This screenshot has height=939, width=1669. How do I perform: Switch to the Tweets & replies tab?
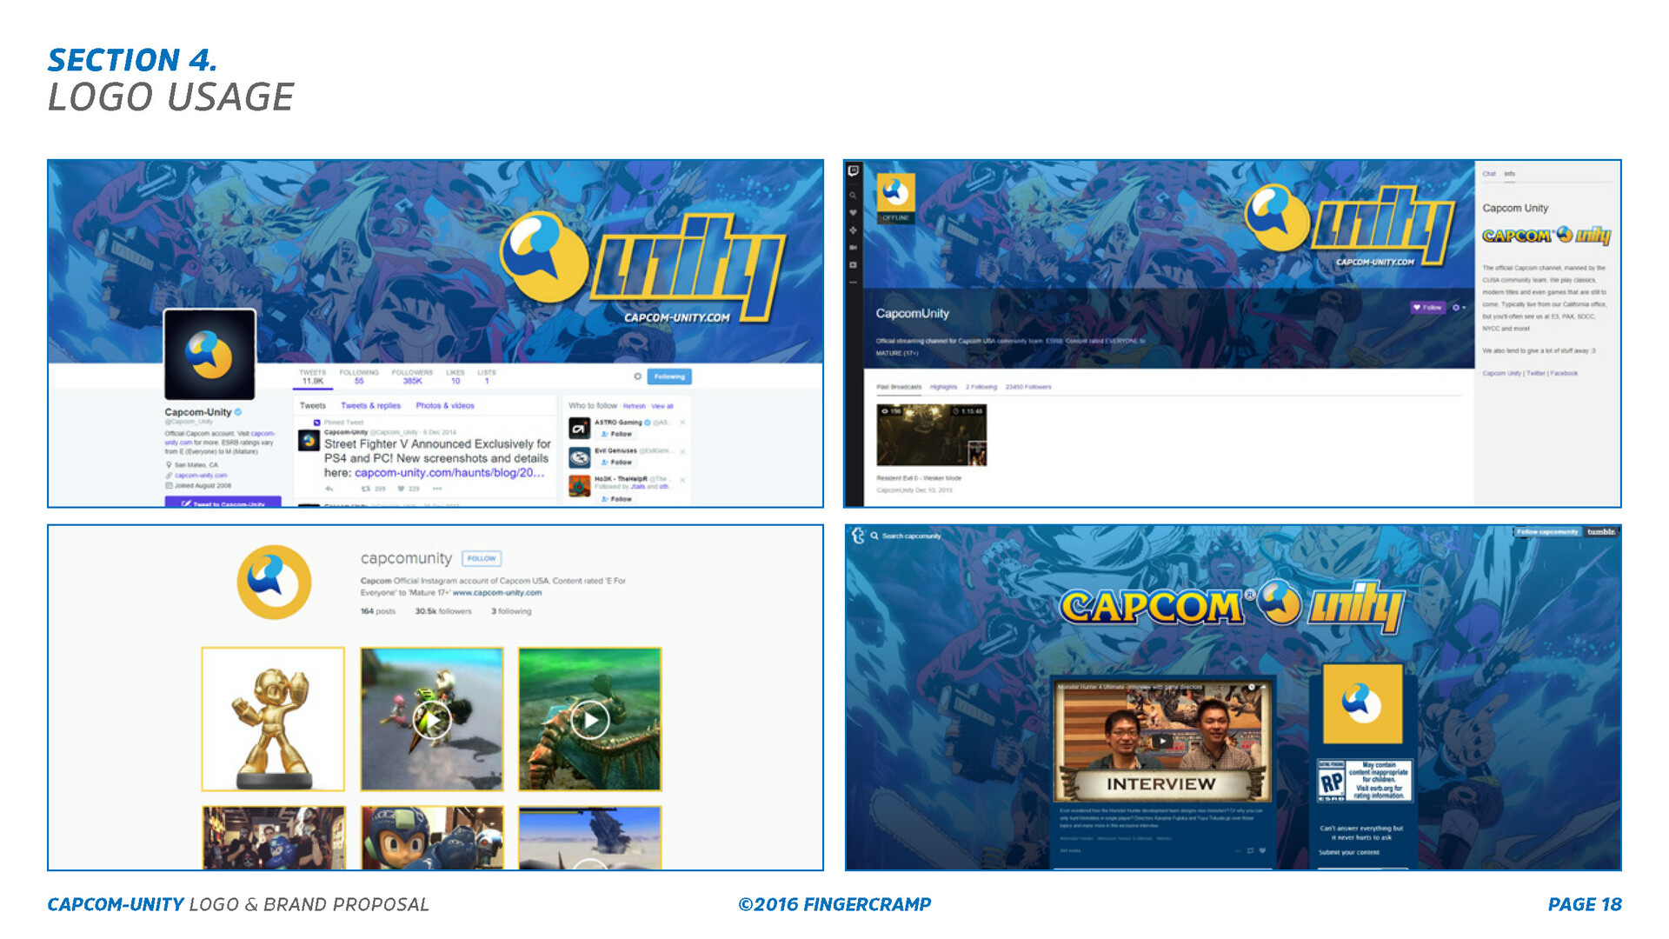(x=370, y=406)
